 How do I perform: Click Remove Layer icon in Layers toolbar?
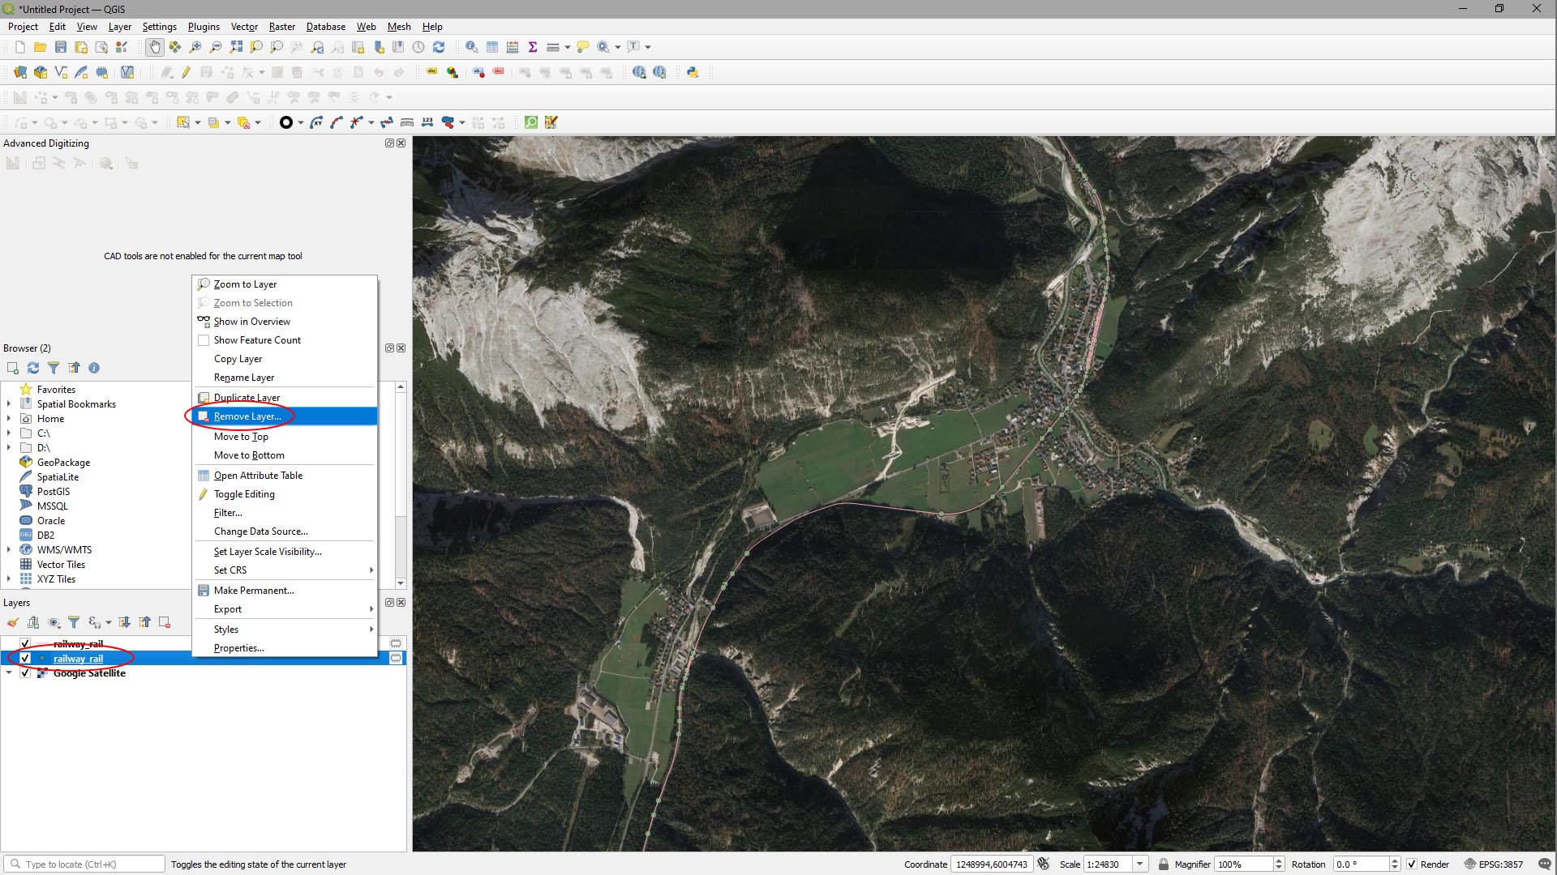click(x=165, y=622)
